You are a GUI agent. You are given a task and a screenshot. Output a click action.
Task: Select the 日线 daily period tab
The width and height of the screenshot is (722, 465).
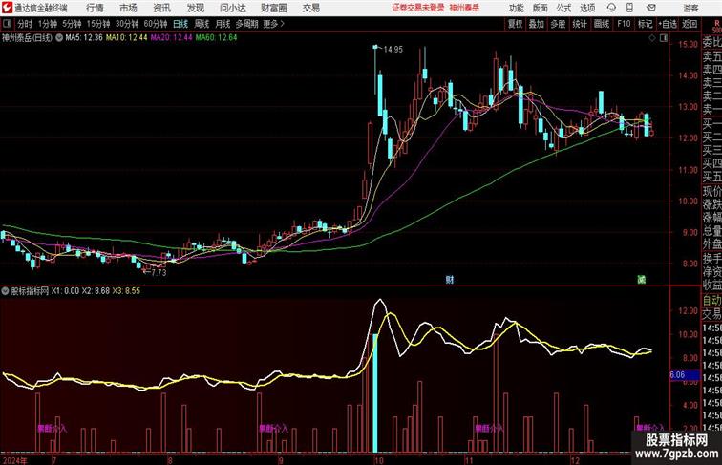click(180, 24)
